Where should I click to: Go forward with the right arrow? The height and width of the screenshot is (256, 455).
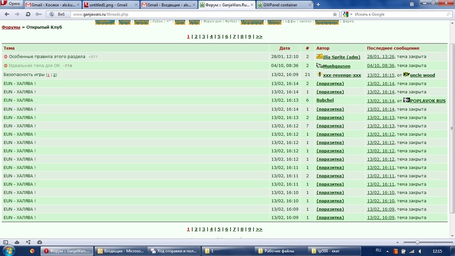coord(17,14)
